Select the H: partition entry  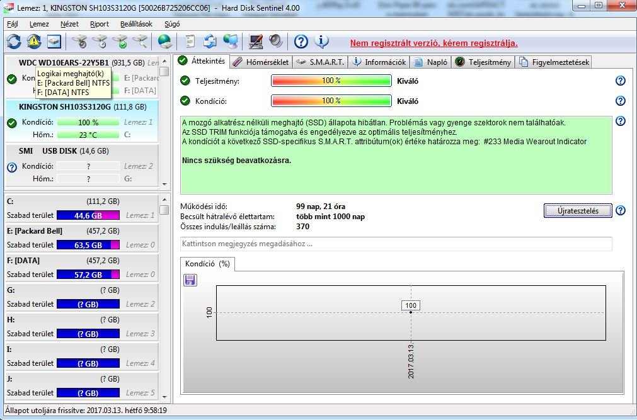point(82,327)
